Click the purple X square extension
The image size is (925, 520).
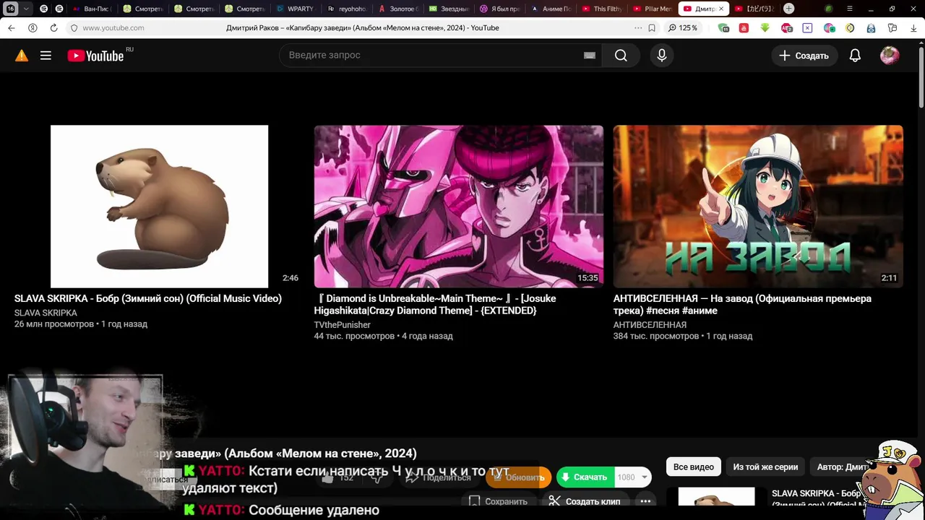click(807, 28)
